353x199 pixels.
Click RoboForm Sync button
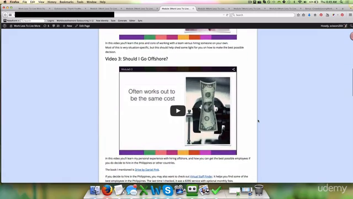coord(140,20)
